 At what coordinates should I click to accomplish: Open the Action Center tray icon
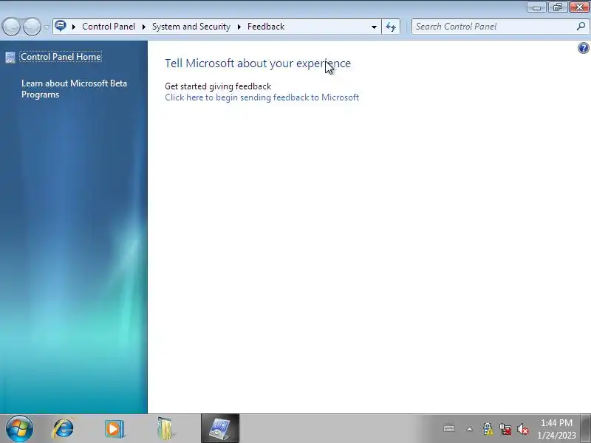(488, 429)
